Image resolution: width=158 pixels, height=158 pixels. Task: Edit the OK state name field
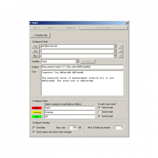coord(70,117)
